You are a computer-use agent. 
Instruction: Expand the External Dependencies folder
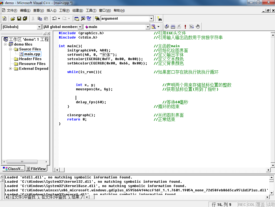(11, 69)
